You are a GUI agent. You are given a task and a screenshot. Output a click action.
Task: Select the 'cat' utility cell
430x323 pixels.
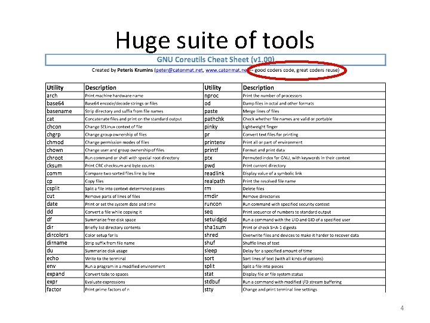pos(64,119)
